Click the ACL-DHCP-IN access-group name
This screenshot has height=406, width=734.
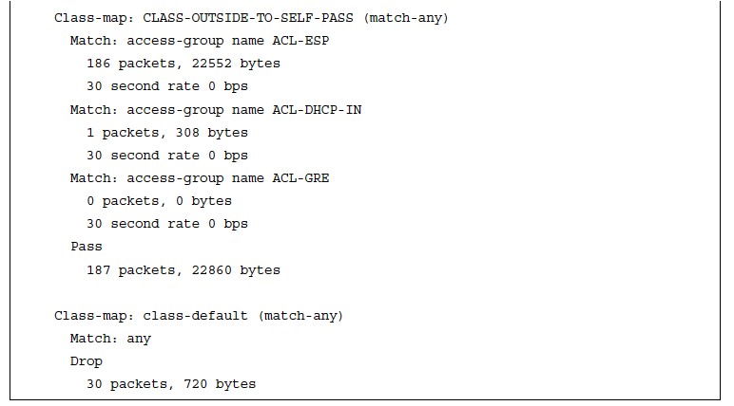pos(317,110)
